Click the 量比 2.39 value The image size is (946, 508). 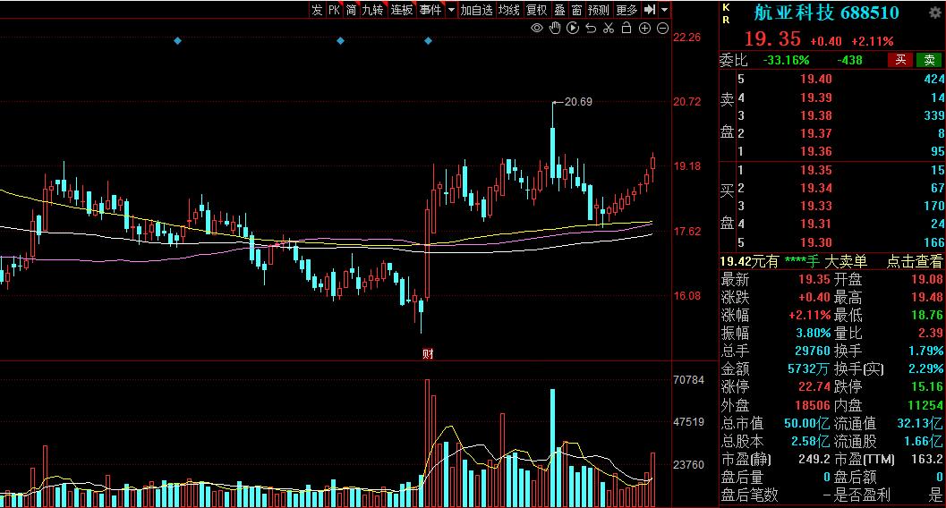pyautogui.click(x=930, y=333)
